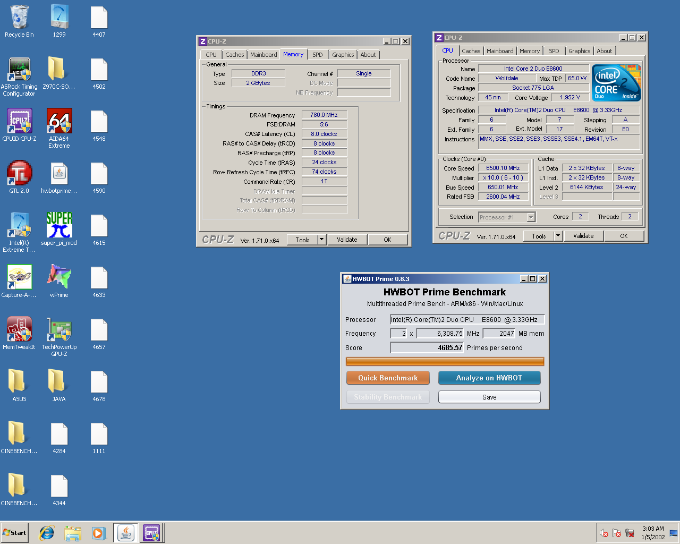Click OK in the Memory CPU-Z window
This screenshot has height=544, width=680.
pyautogui.click(x=387, y=240)
